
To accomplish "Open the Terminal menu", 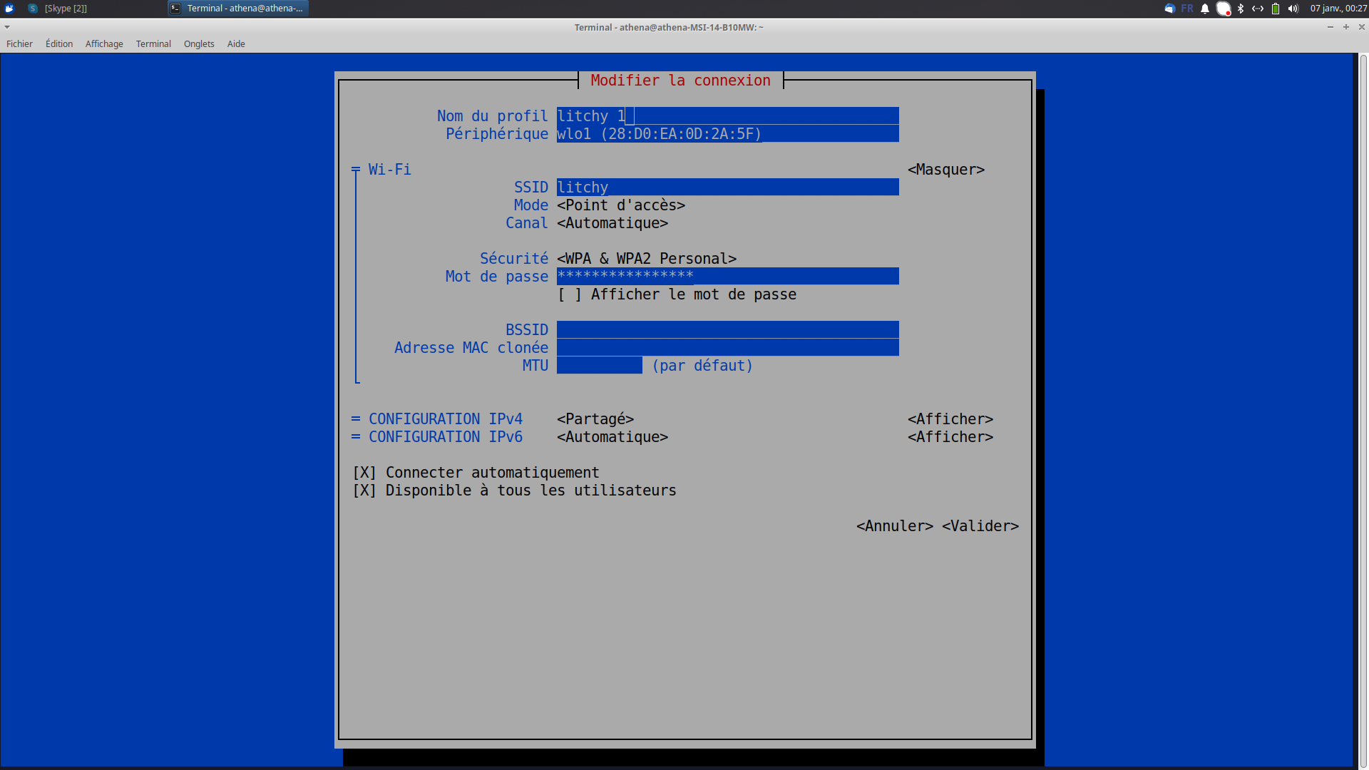I will click(x=153, y=43).
